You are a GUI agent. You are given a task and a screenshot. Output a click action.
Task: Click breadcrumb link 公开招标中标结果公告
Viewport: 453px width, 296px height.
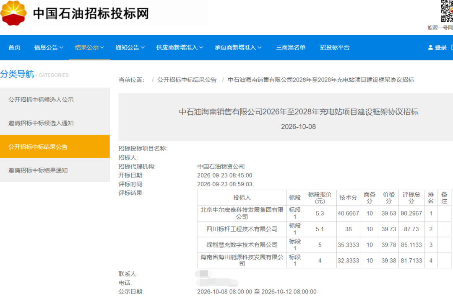(x=187, y=80)
